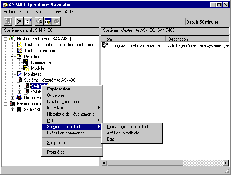Choose Exploration in the context menu

coord(72,89)
